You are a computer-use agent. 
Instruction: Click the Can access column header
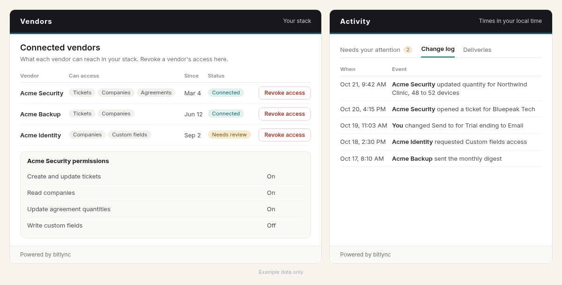coord(84,76)
